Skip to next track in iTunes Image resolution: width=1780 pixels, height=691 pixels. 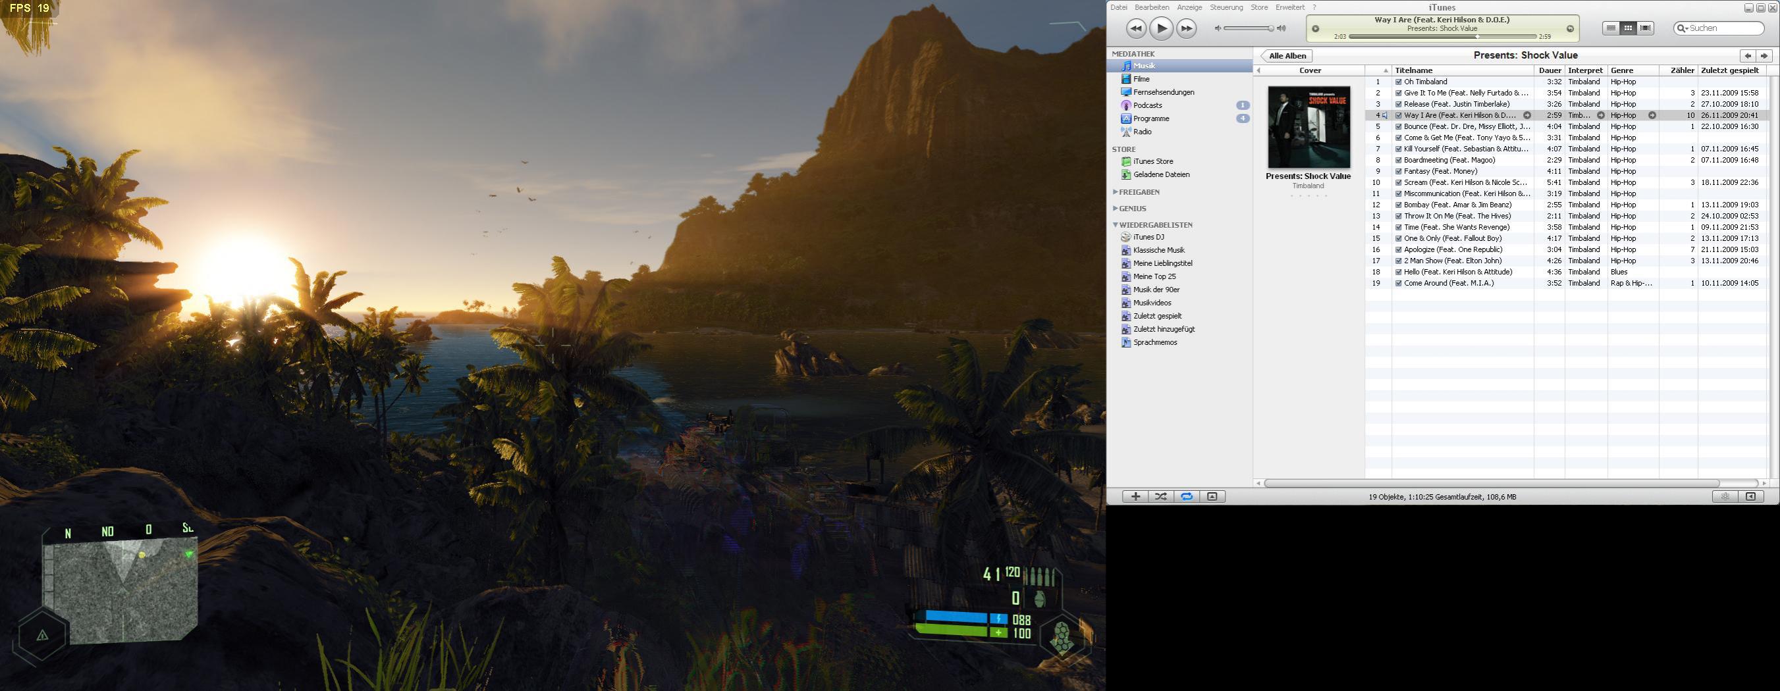click(1187, 28)
